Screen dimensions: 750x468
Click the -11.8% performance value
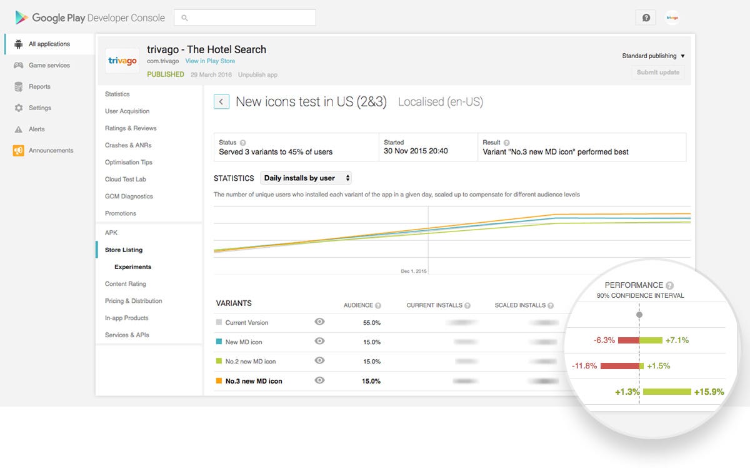coord(584,365)
